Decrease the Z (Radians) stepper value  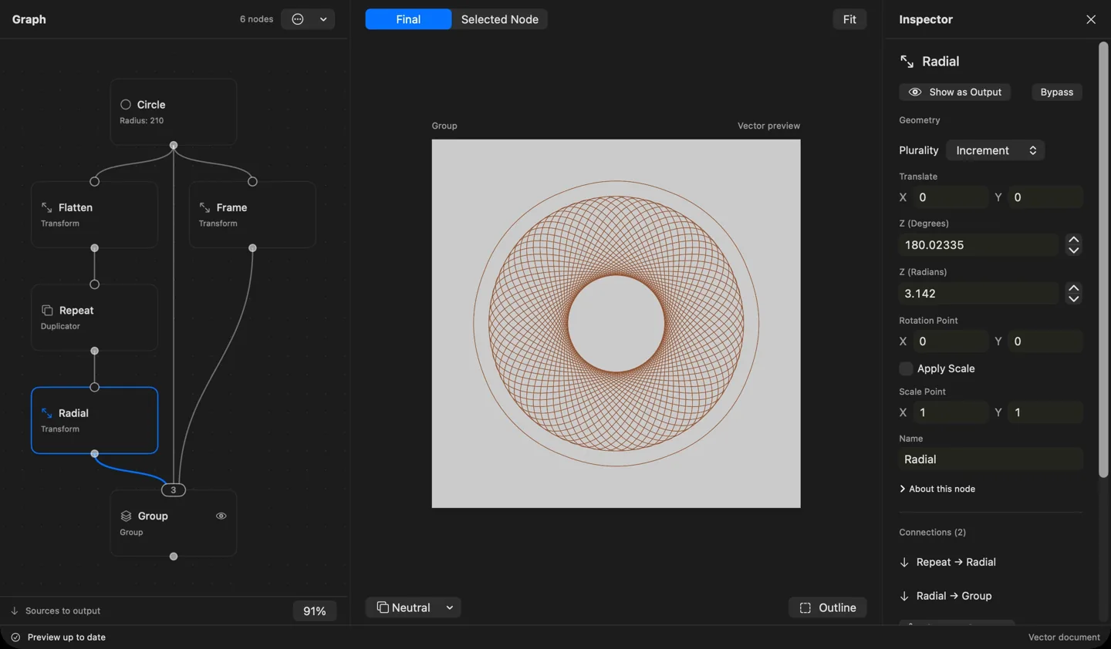click(x=1074, y=299)
